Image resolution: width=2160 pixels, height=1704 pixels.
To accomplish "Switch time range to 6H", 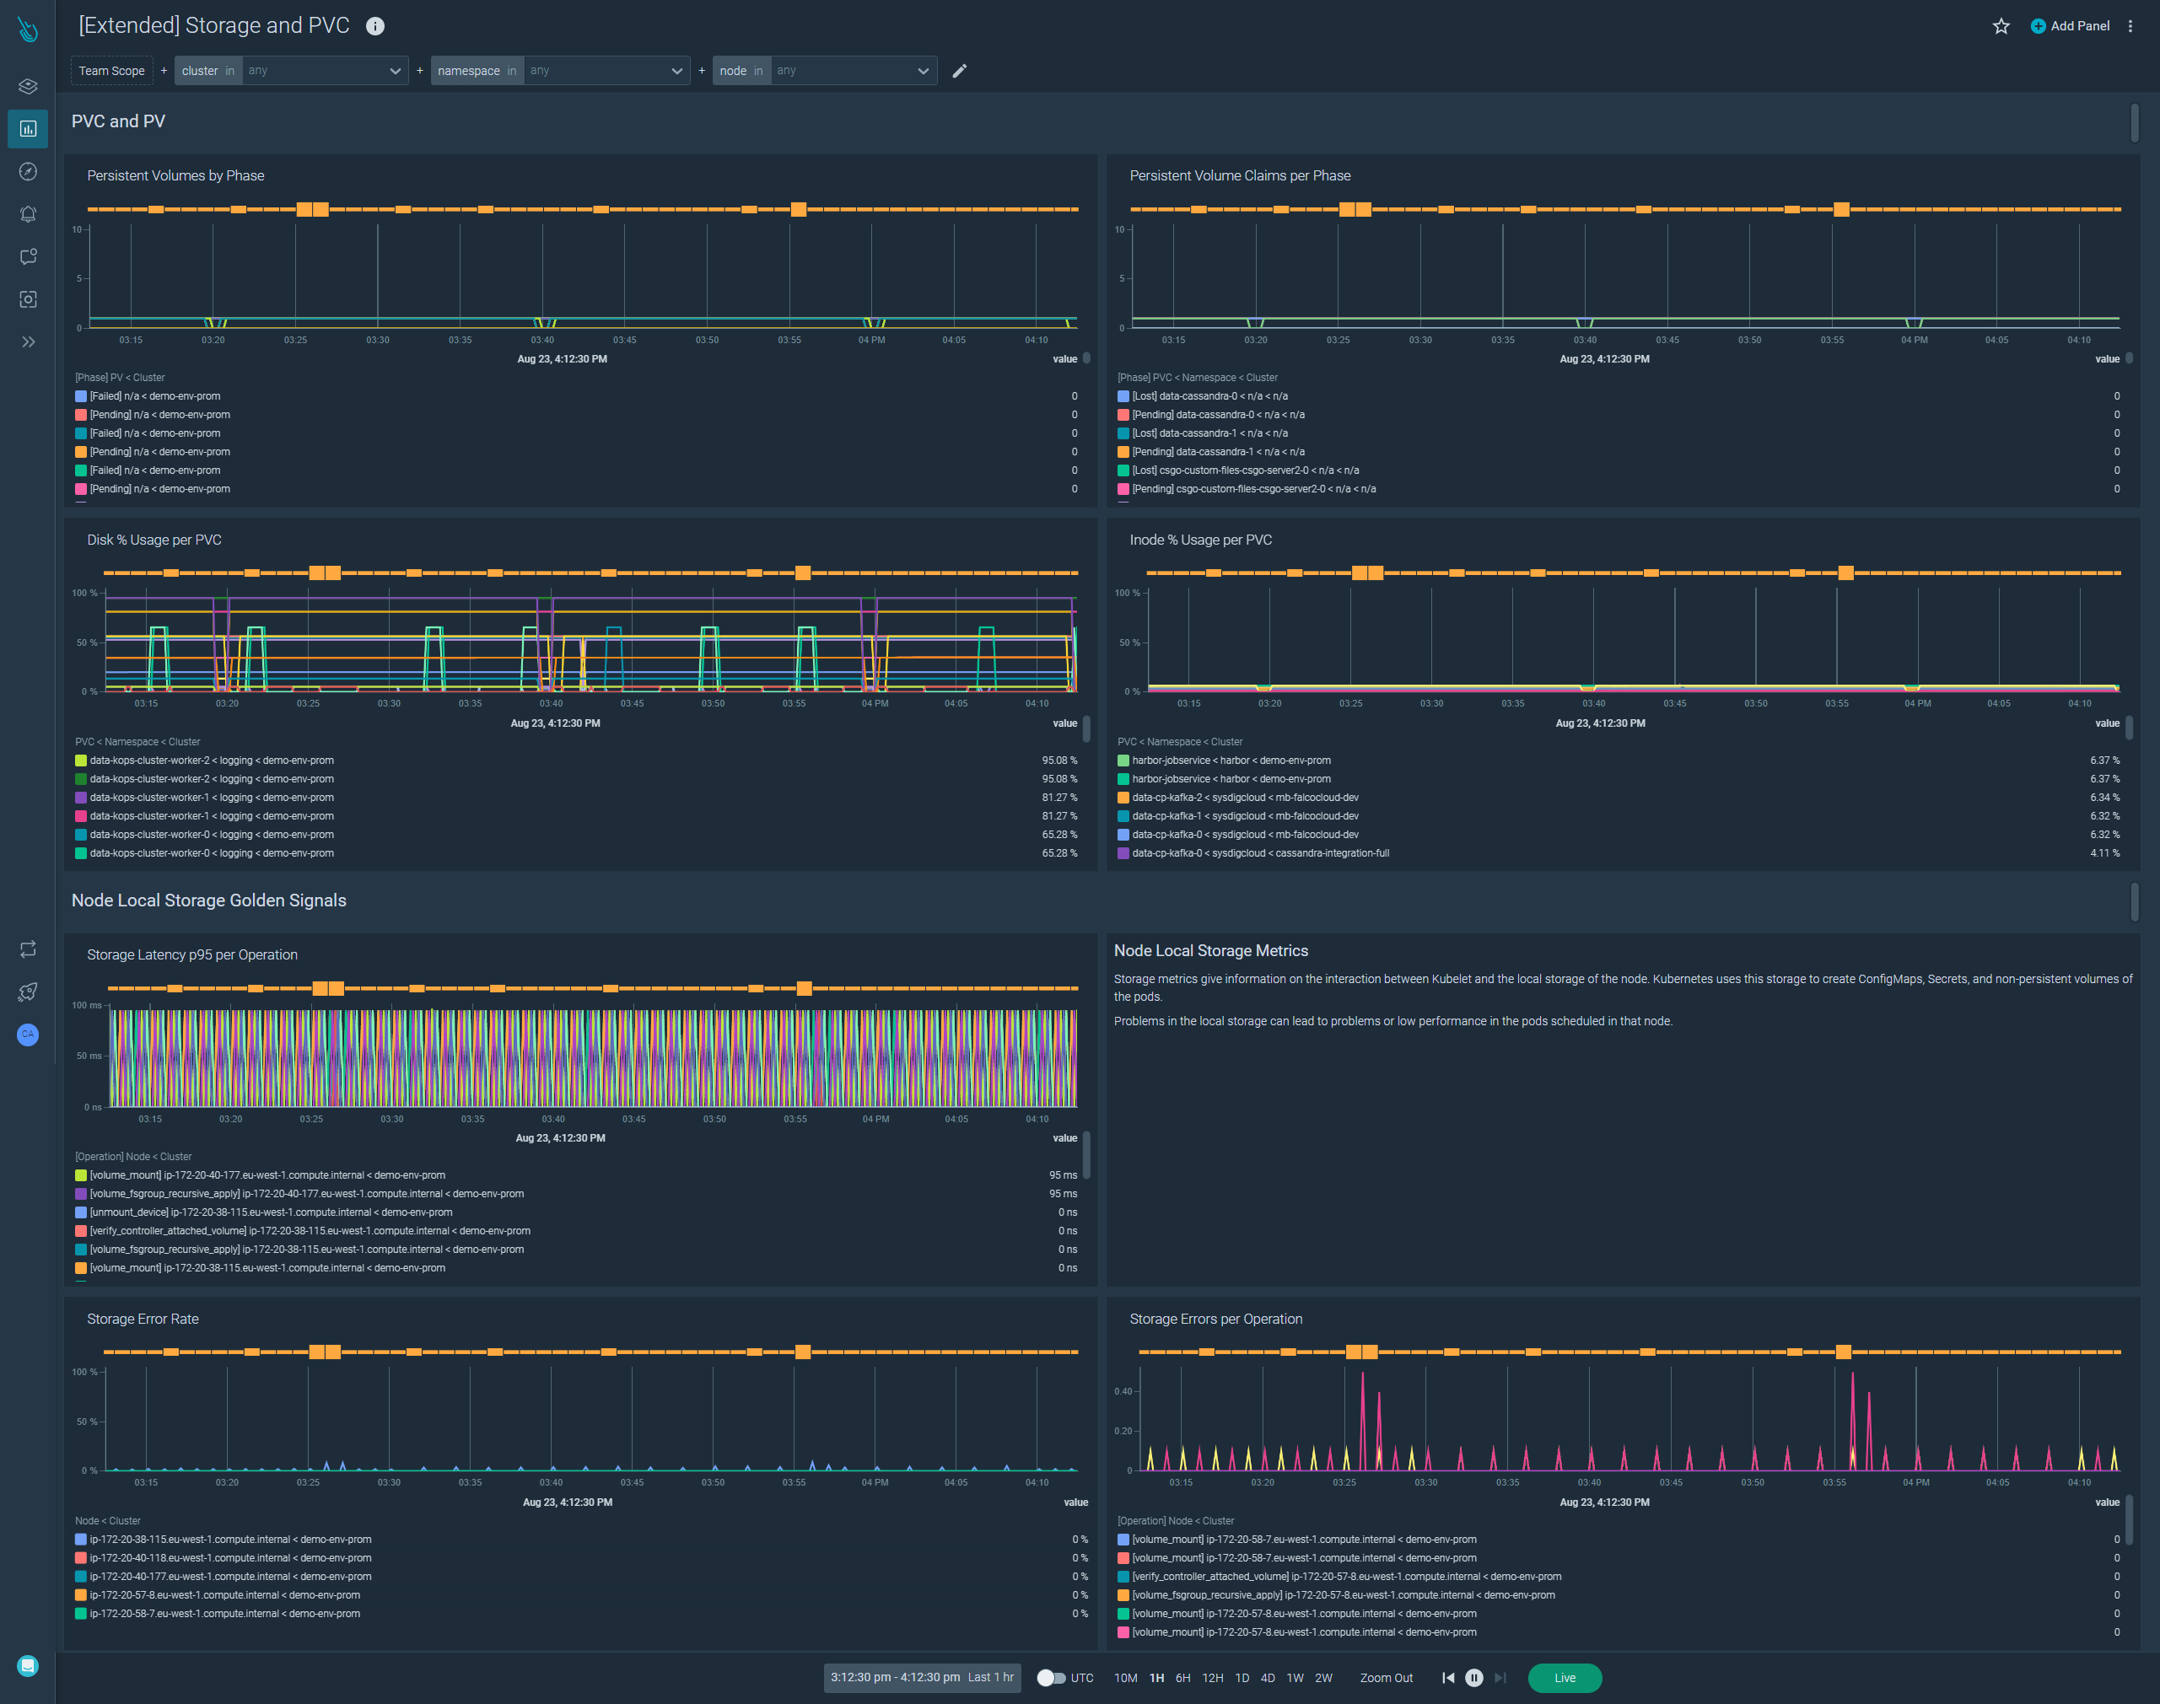I will click(1183, 1678).
